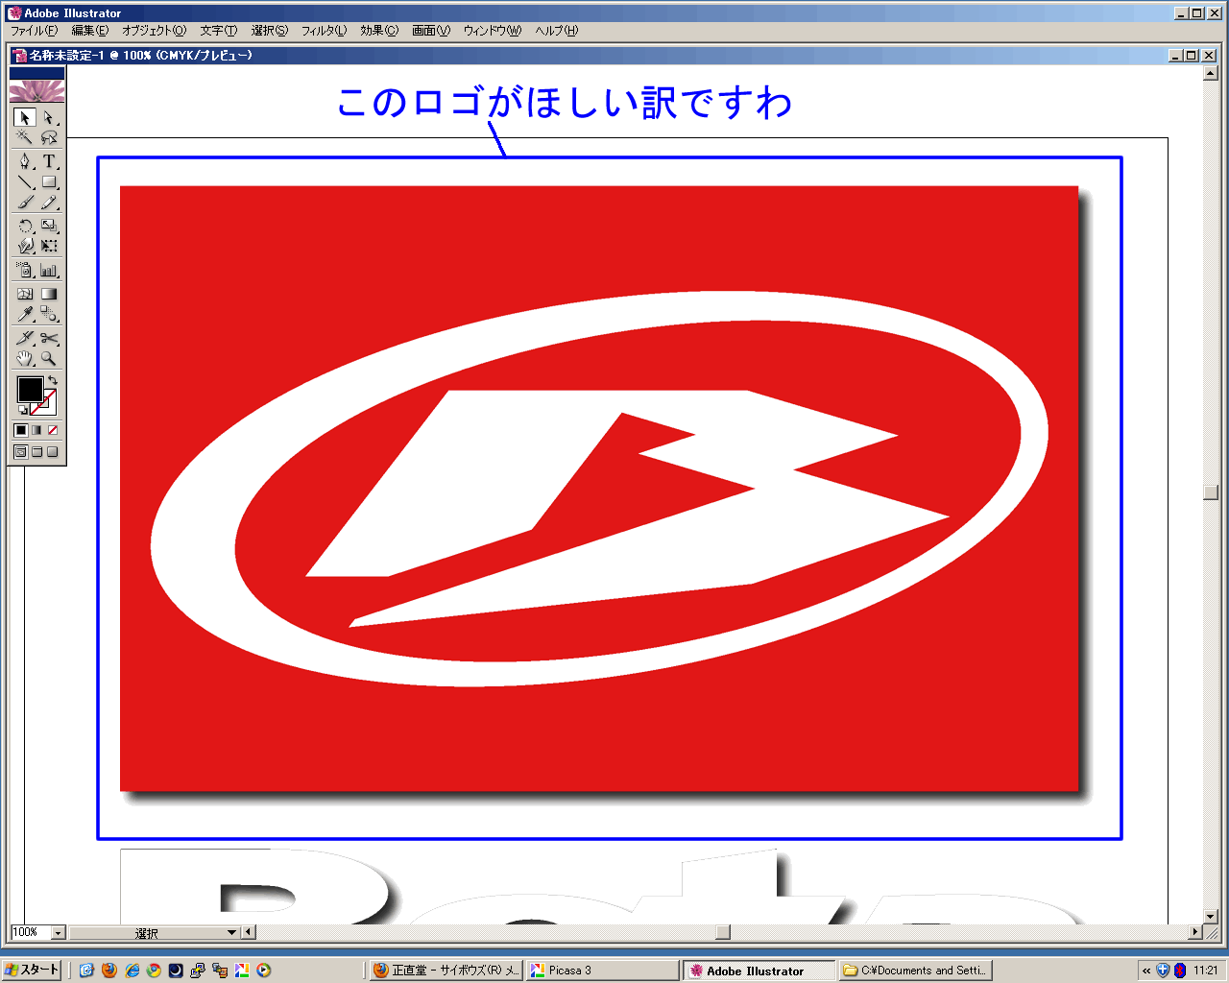This screenshot has height=983, width=1229.
Task: Set paint mode to solid Color
Action: 21,430
